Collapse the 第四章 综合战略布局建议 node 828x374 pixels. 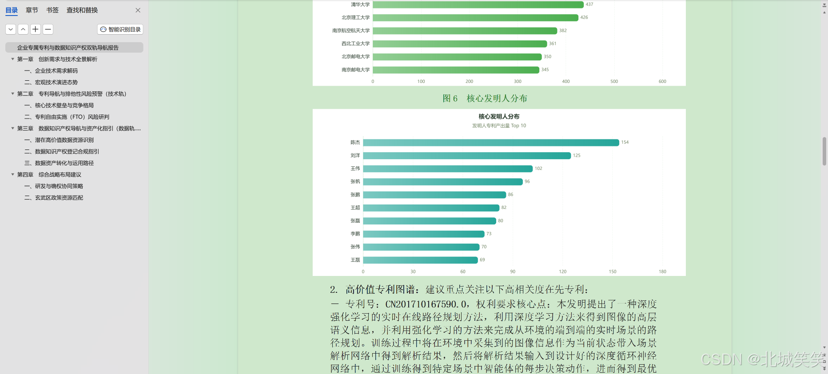coord(12,174)
